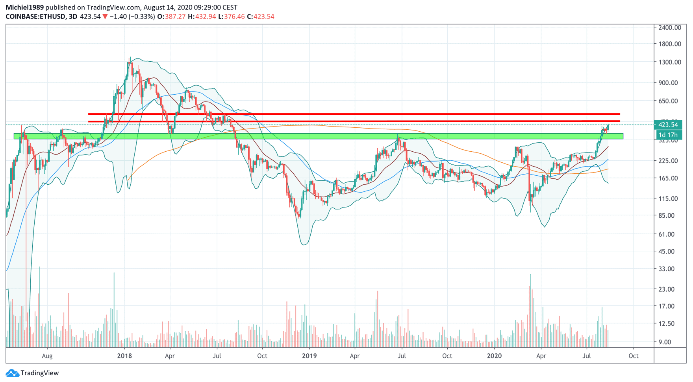Screen dimensions: 693x382
Task: Click the 650.00 price axis label
Action: tap(669, 101)
